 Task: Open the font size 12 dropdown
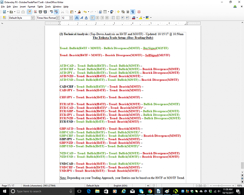[x=71, y=18]
